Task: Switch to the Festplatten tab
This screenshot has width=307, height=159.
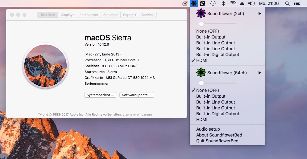Action: 89,15
